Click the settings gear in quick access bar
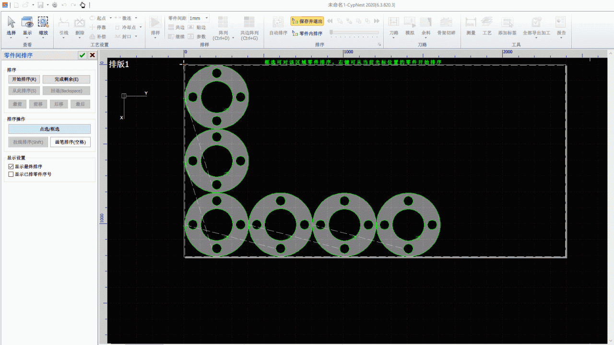The width and height of the screenshot is (614, 345). [x=55, y=5]
